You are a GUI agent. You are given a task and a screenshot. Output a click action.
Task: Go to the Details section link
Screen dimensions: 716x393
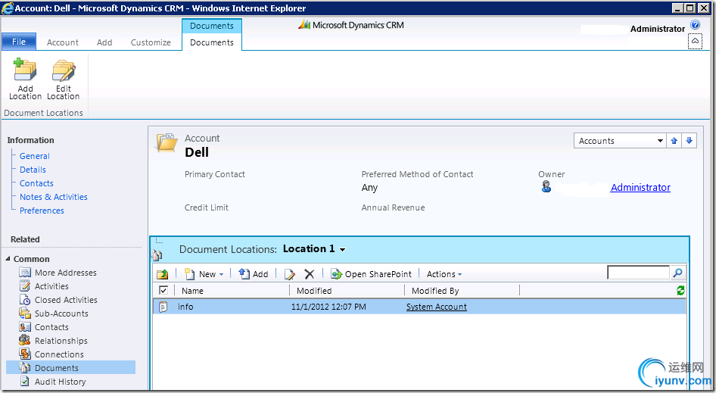pyautogui.click(x=33, y=170)
